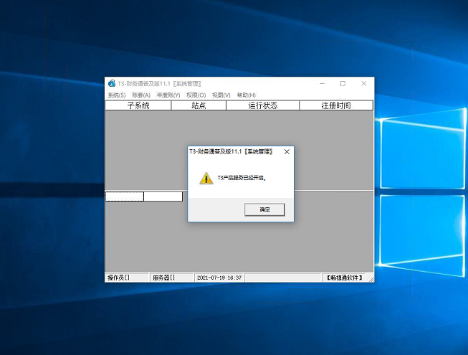
Task: Click the 运行状态 column header
Action: 262,105
